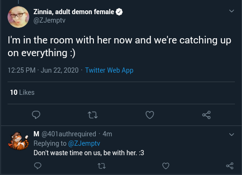Retweet Zinnia's main tweet
This screenshot has height=175, width=242.
click(92, 115)
